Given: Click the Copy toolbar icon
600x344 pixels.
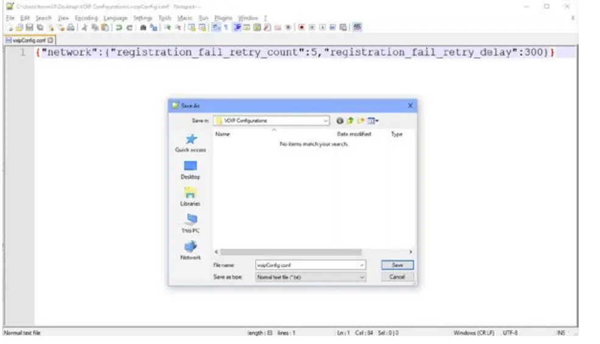Looking at the screenshot, I should (x=94, y=27).
